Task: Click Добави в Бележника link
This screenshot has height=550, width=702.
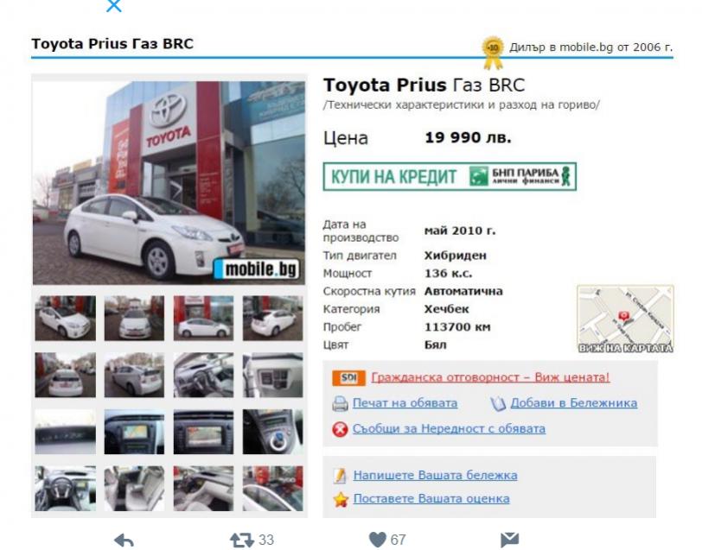Action: (574, 403)
